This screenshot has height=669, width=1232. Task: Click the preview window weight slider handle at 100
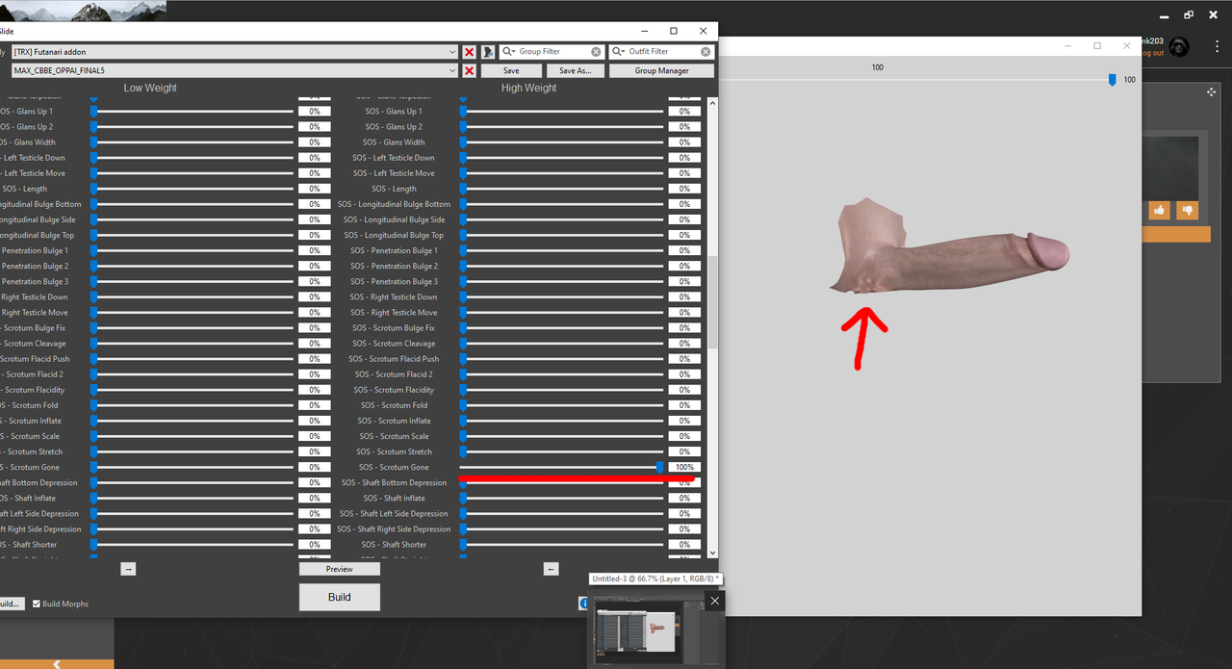click(1112, 80)
